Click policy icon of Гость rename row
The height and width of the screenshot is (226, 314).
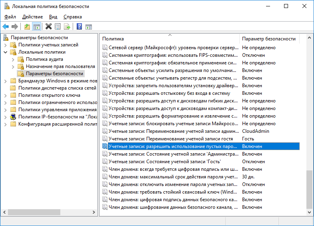pyautogui.click(x=105, y=138)
